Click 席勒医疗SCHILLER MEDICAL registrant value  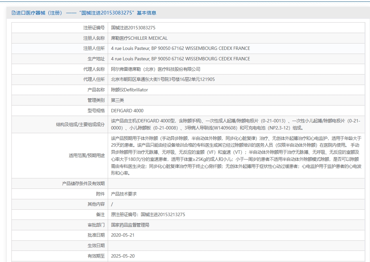tap(139, 38)
